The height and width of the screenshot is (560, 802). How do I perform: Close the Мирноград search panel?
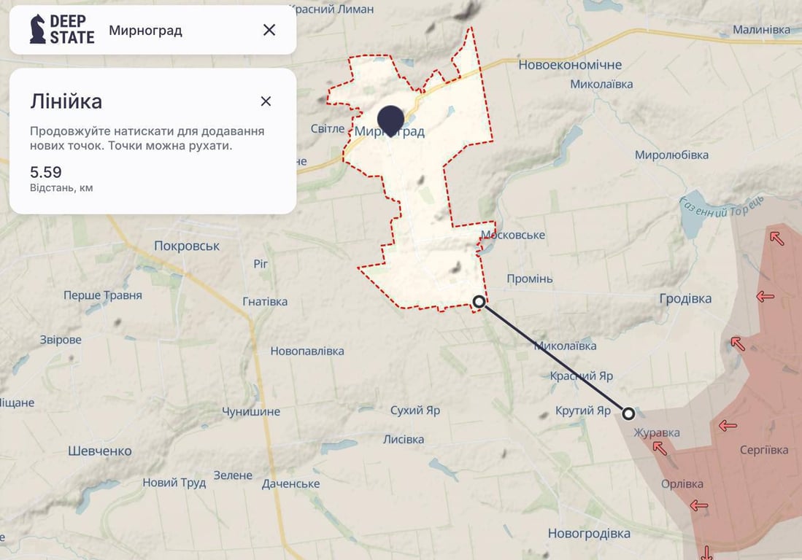(269, 30)
